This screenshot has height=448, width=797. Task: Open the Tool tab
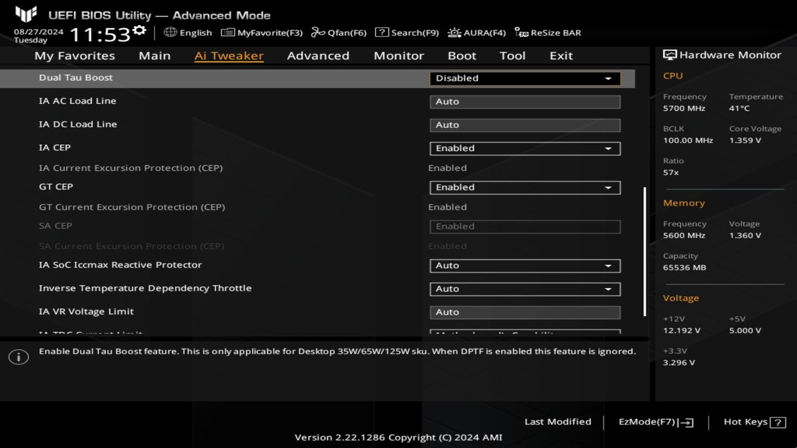click(512, 55)
